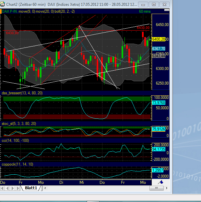Click the -200,0000 CCI scale label
The width and height of the screenshot is (201, 202).
pyautogui.click(x=161, y=159)
